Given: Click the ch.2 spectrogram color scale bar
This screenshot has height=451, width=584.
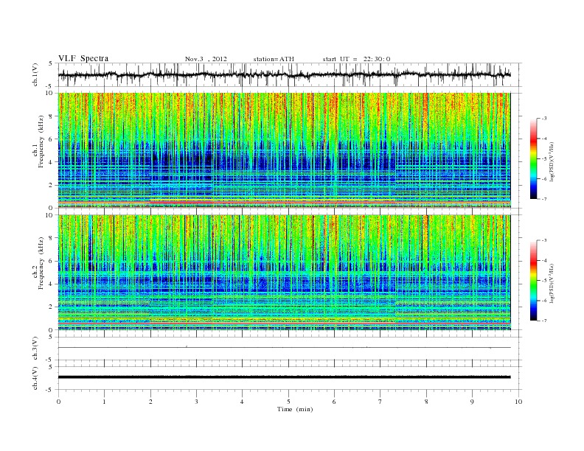Looking at the screenshot, I should 533,280.
